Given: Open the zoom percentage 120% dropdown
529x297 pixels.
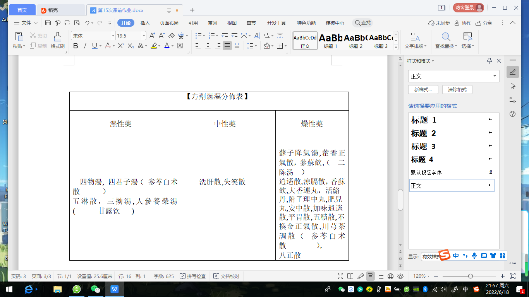Looking at the screenshot, I should coord(421,276).
